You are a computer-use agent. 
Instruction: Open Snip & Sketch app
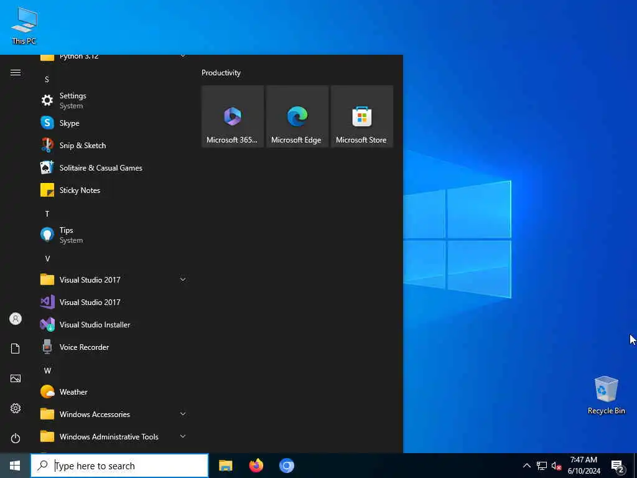pos(114,145)
